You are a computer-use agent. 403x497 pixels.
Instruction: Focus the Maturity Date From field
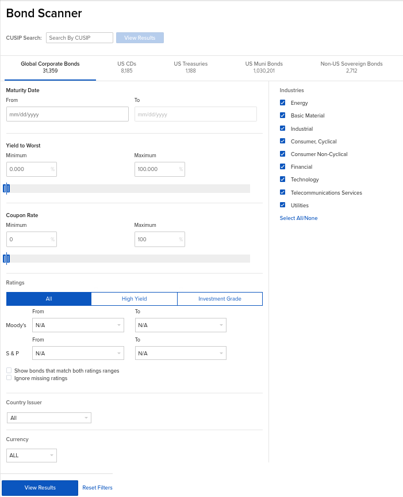tap(67, 114)
